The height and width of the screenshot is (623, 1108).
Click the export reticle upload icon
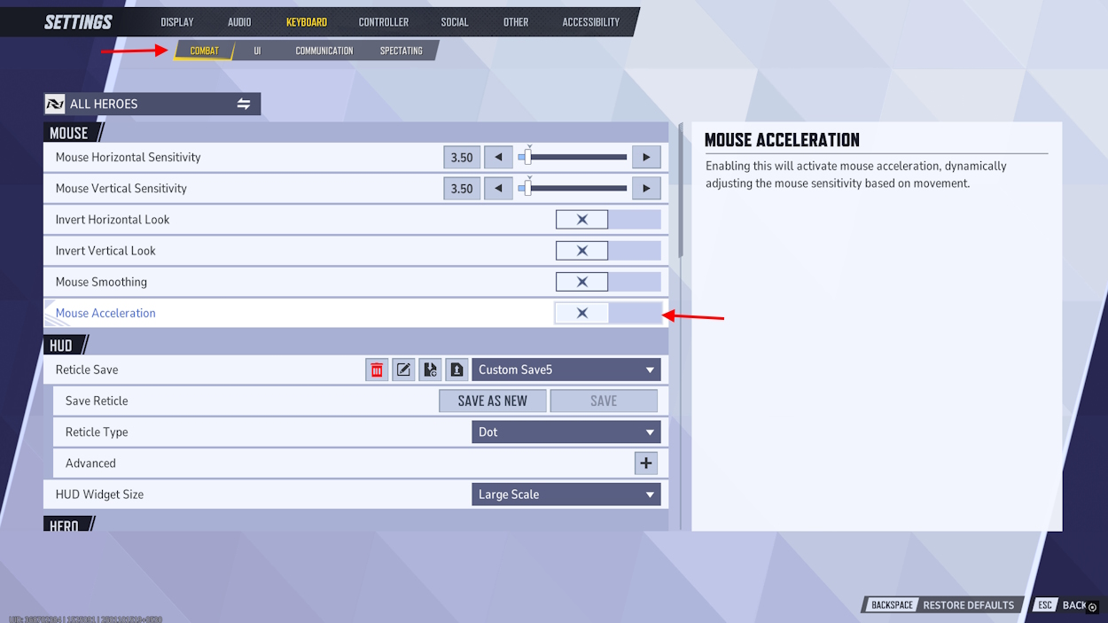456,370
